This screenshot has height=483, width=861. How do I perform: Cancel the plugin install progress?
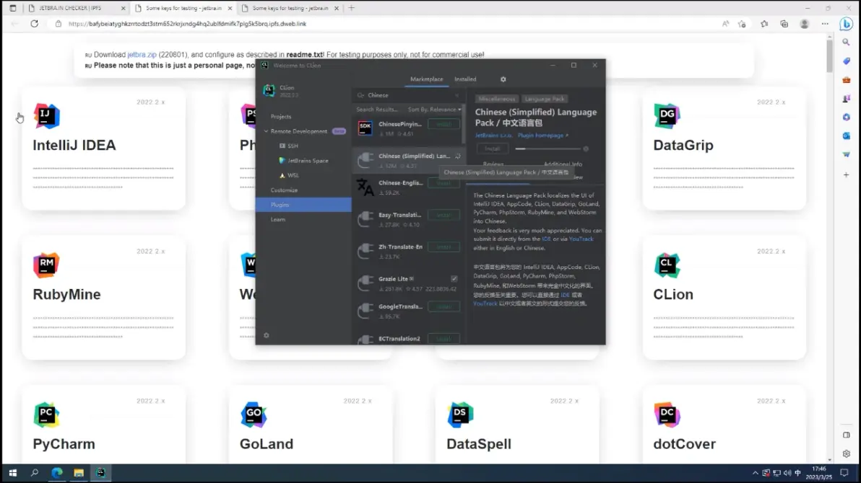tap(586, 149)
